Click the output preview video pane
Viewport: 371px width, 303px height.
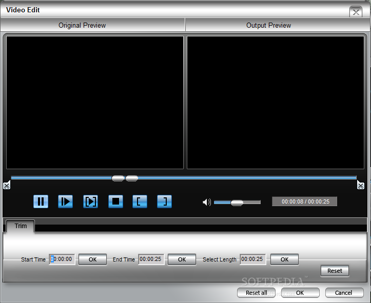(x=276, y=103)
